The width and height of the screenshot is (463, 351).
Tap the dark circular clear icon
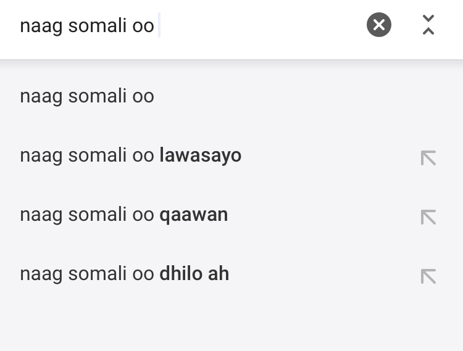pyautogui.click(x=379, y=25)
